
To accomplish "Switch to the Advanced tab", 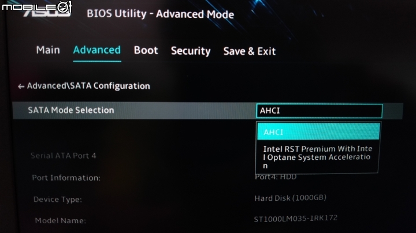I will [x=97, y=50].
